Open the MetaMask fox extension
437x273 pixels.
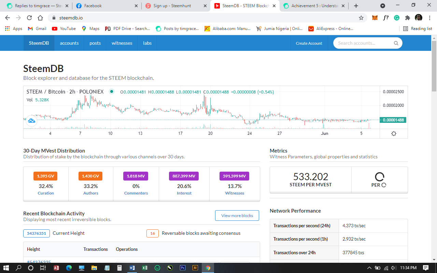(x=375, y=18)
